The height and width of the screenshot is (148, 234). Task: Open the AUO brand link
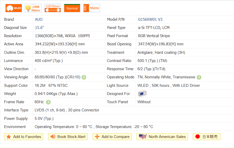pyautogui.click(x=39, y=19)
